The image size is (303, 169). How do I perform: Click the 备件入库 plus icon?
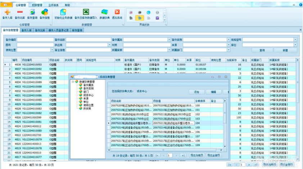7,13
